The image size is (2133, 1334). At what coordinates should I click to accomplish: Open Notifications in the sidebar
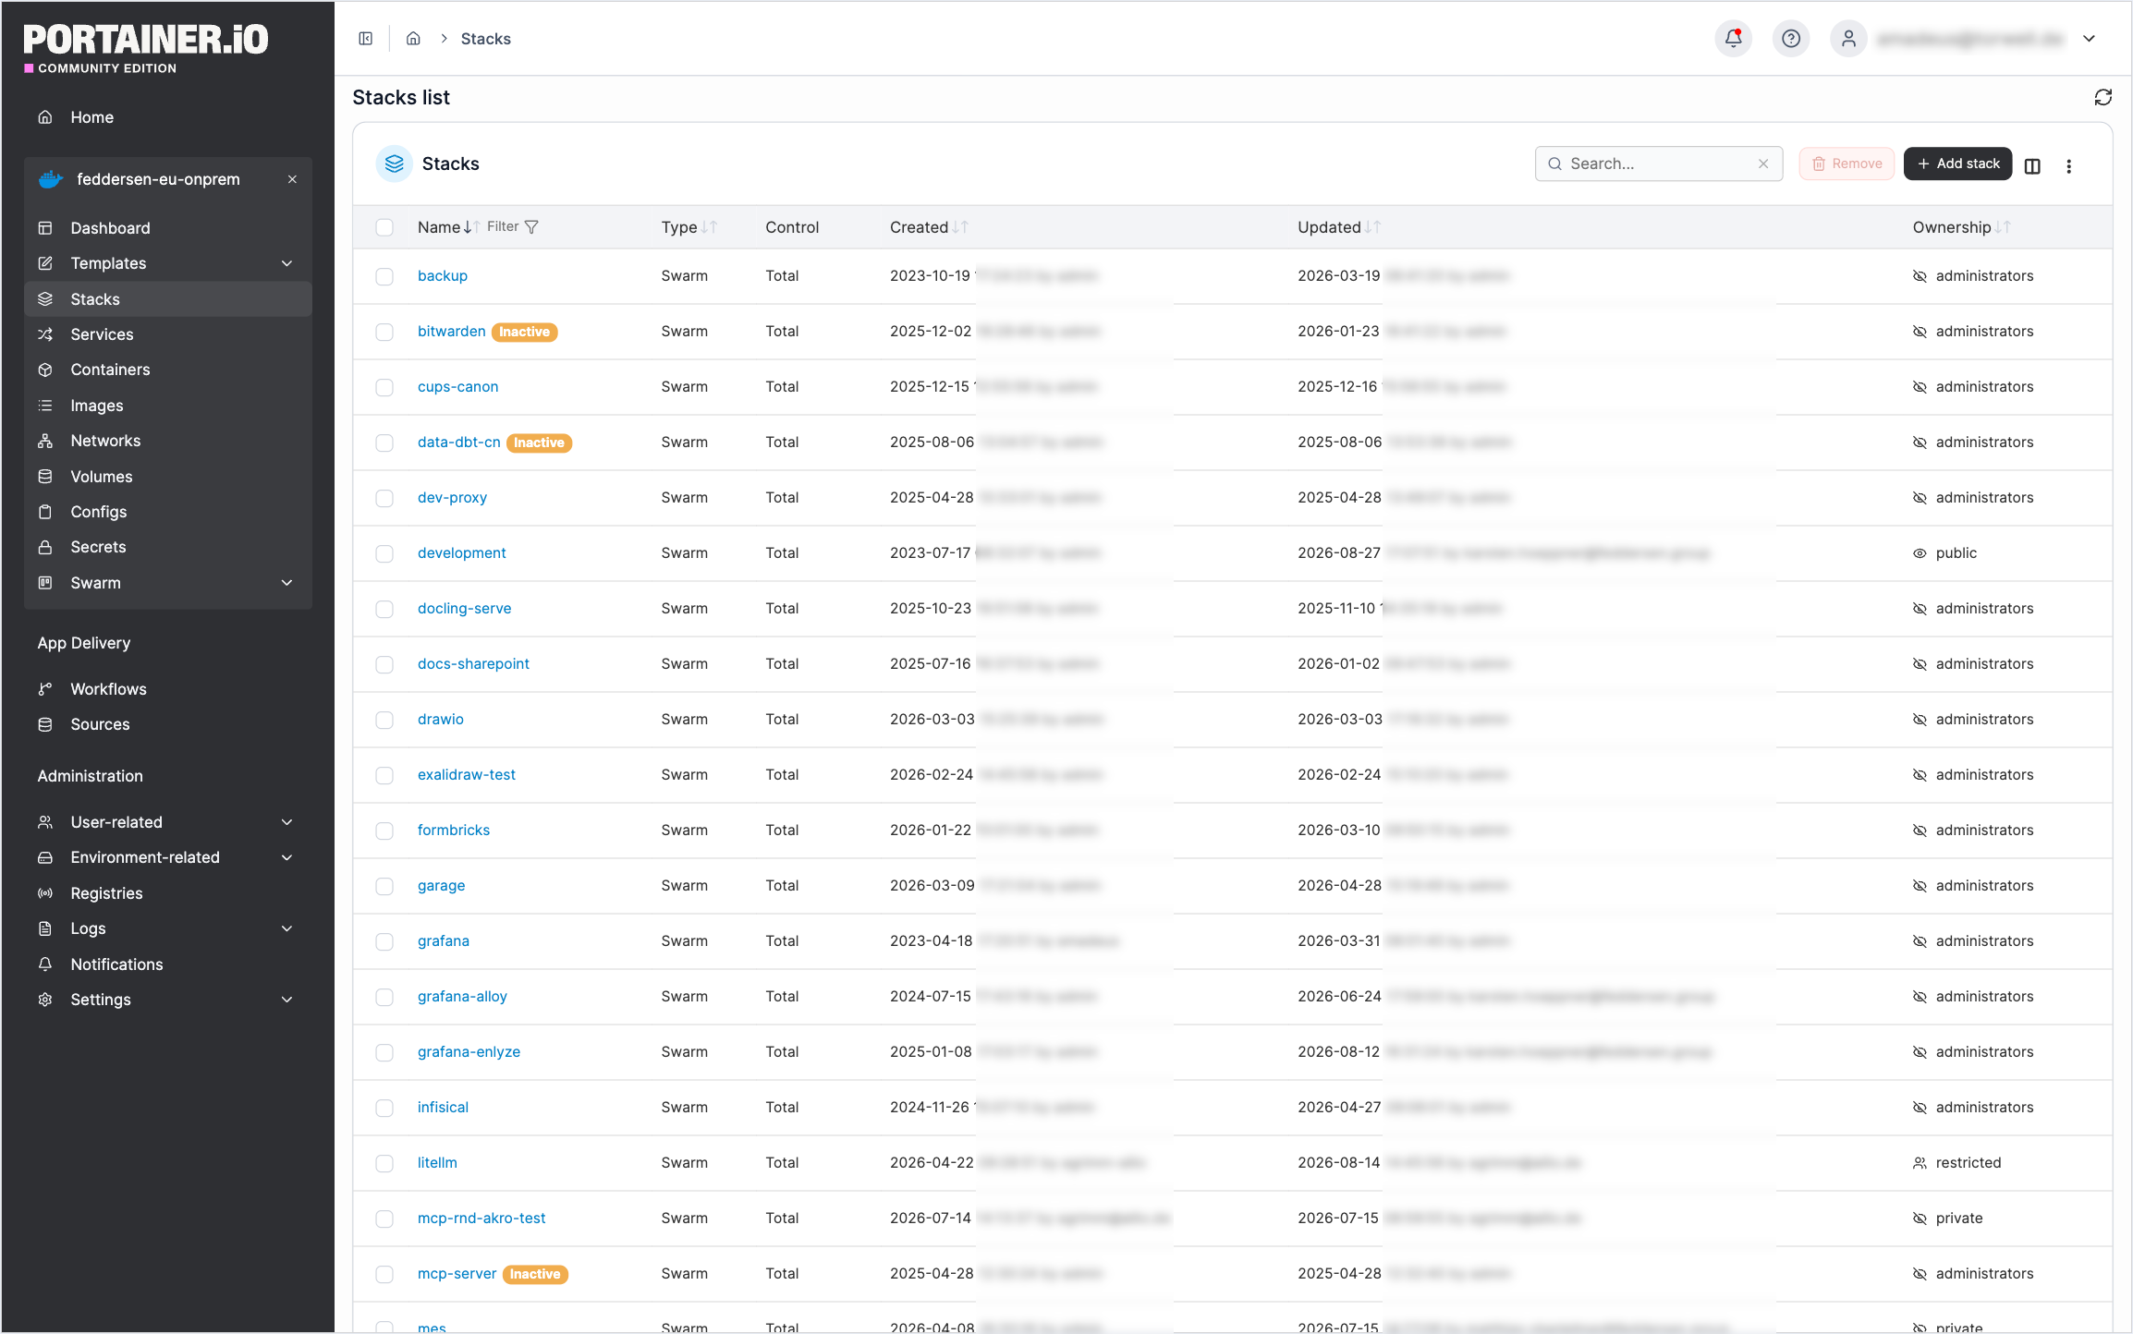click(167, 964)
